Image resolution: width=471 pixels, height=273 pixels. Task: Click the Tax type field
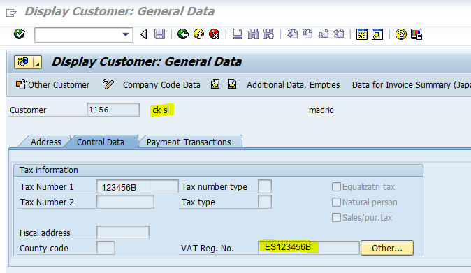click(x=265, y=202)
